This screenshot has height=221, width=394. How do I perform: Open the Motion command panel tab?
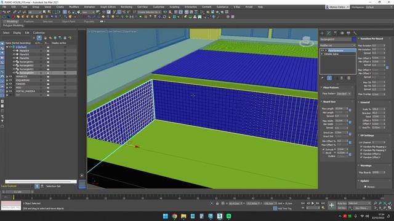[x=342, y=33]
